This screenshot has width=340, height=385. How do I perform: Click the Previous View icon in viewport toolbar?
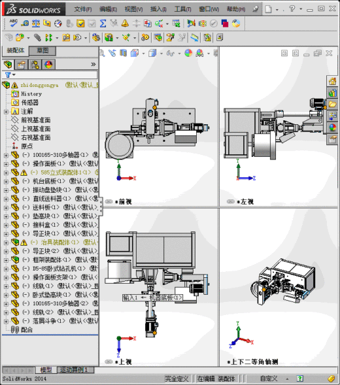(112, 53)
